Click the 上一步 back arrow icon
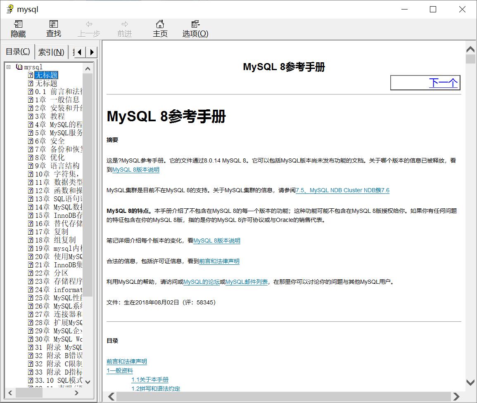The width and height of the screenshot is (477, 403). [x=88, y=28]
